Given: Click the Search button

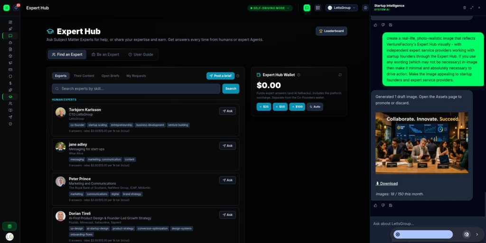Looking at the screenshot, I should [x=231, y=89].
